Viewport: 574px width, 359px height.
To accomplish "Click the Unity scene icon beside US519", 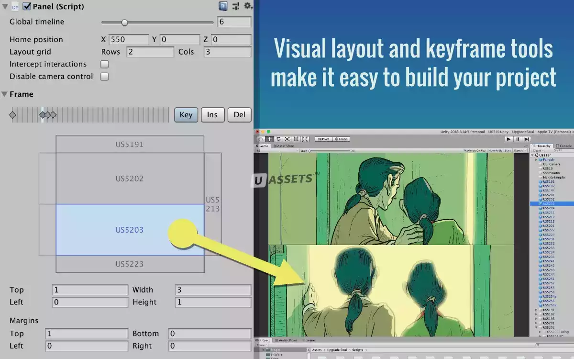I will [537, 155].
